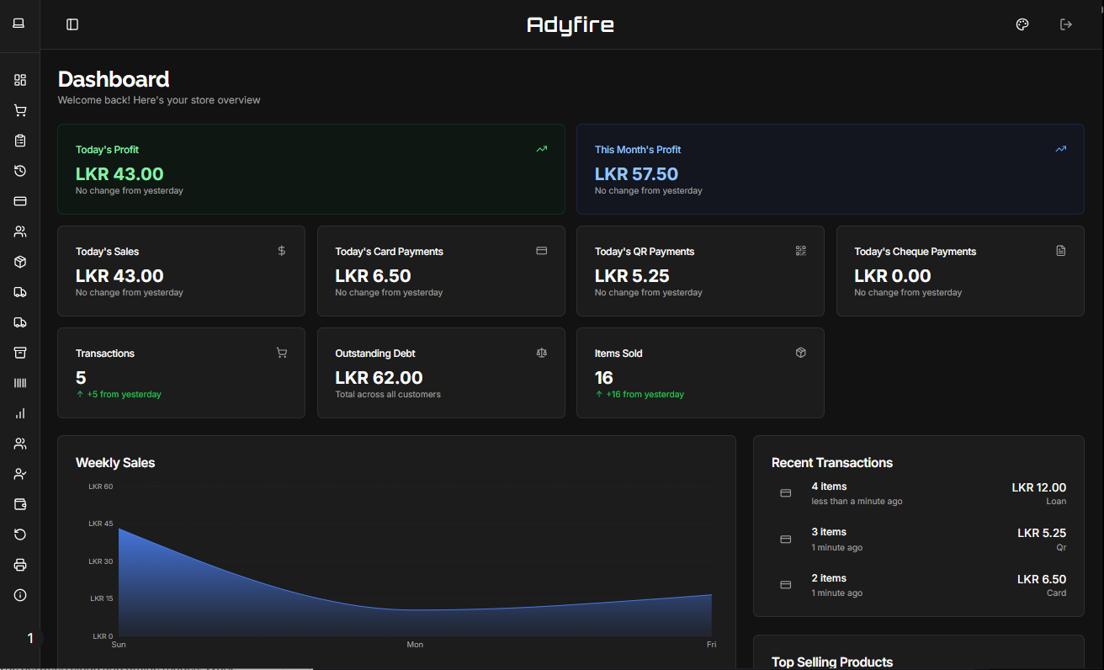Click the trend arrow on Today's Profit
The height and width of the screenshot is (670, 1104).
click(x=542, y=149)
